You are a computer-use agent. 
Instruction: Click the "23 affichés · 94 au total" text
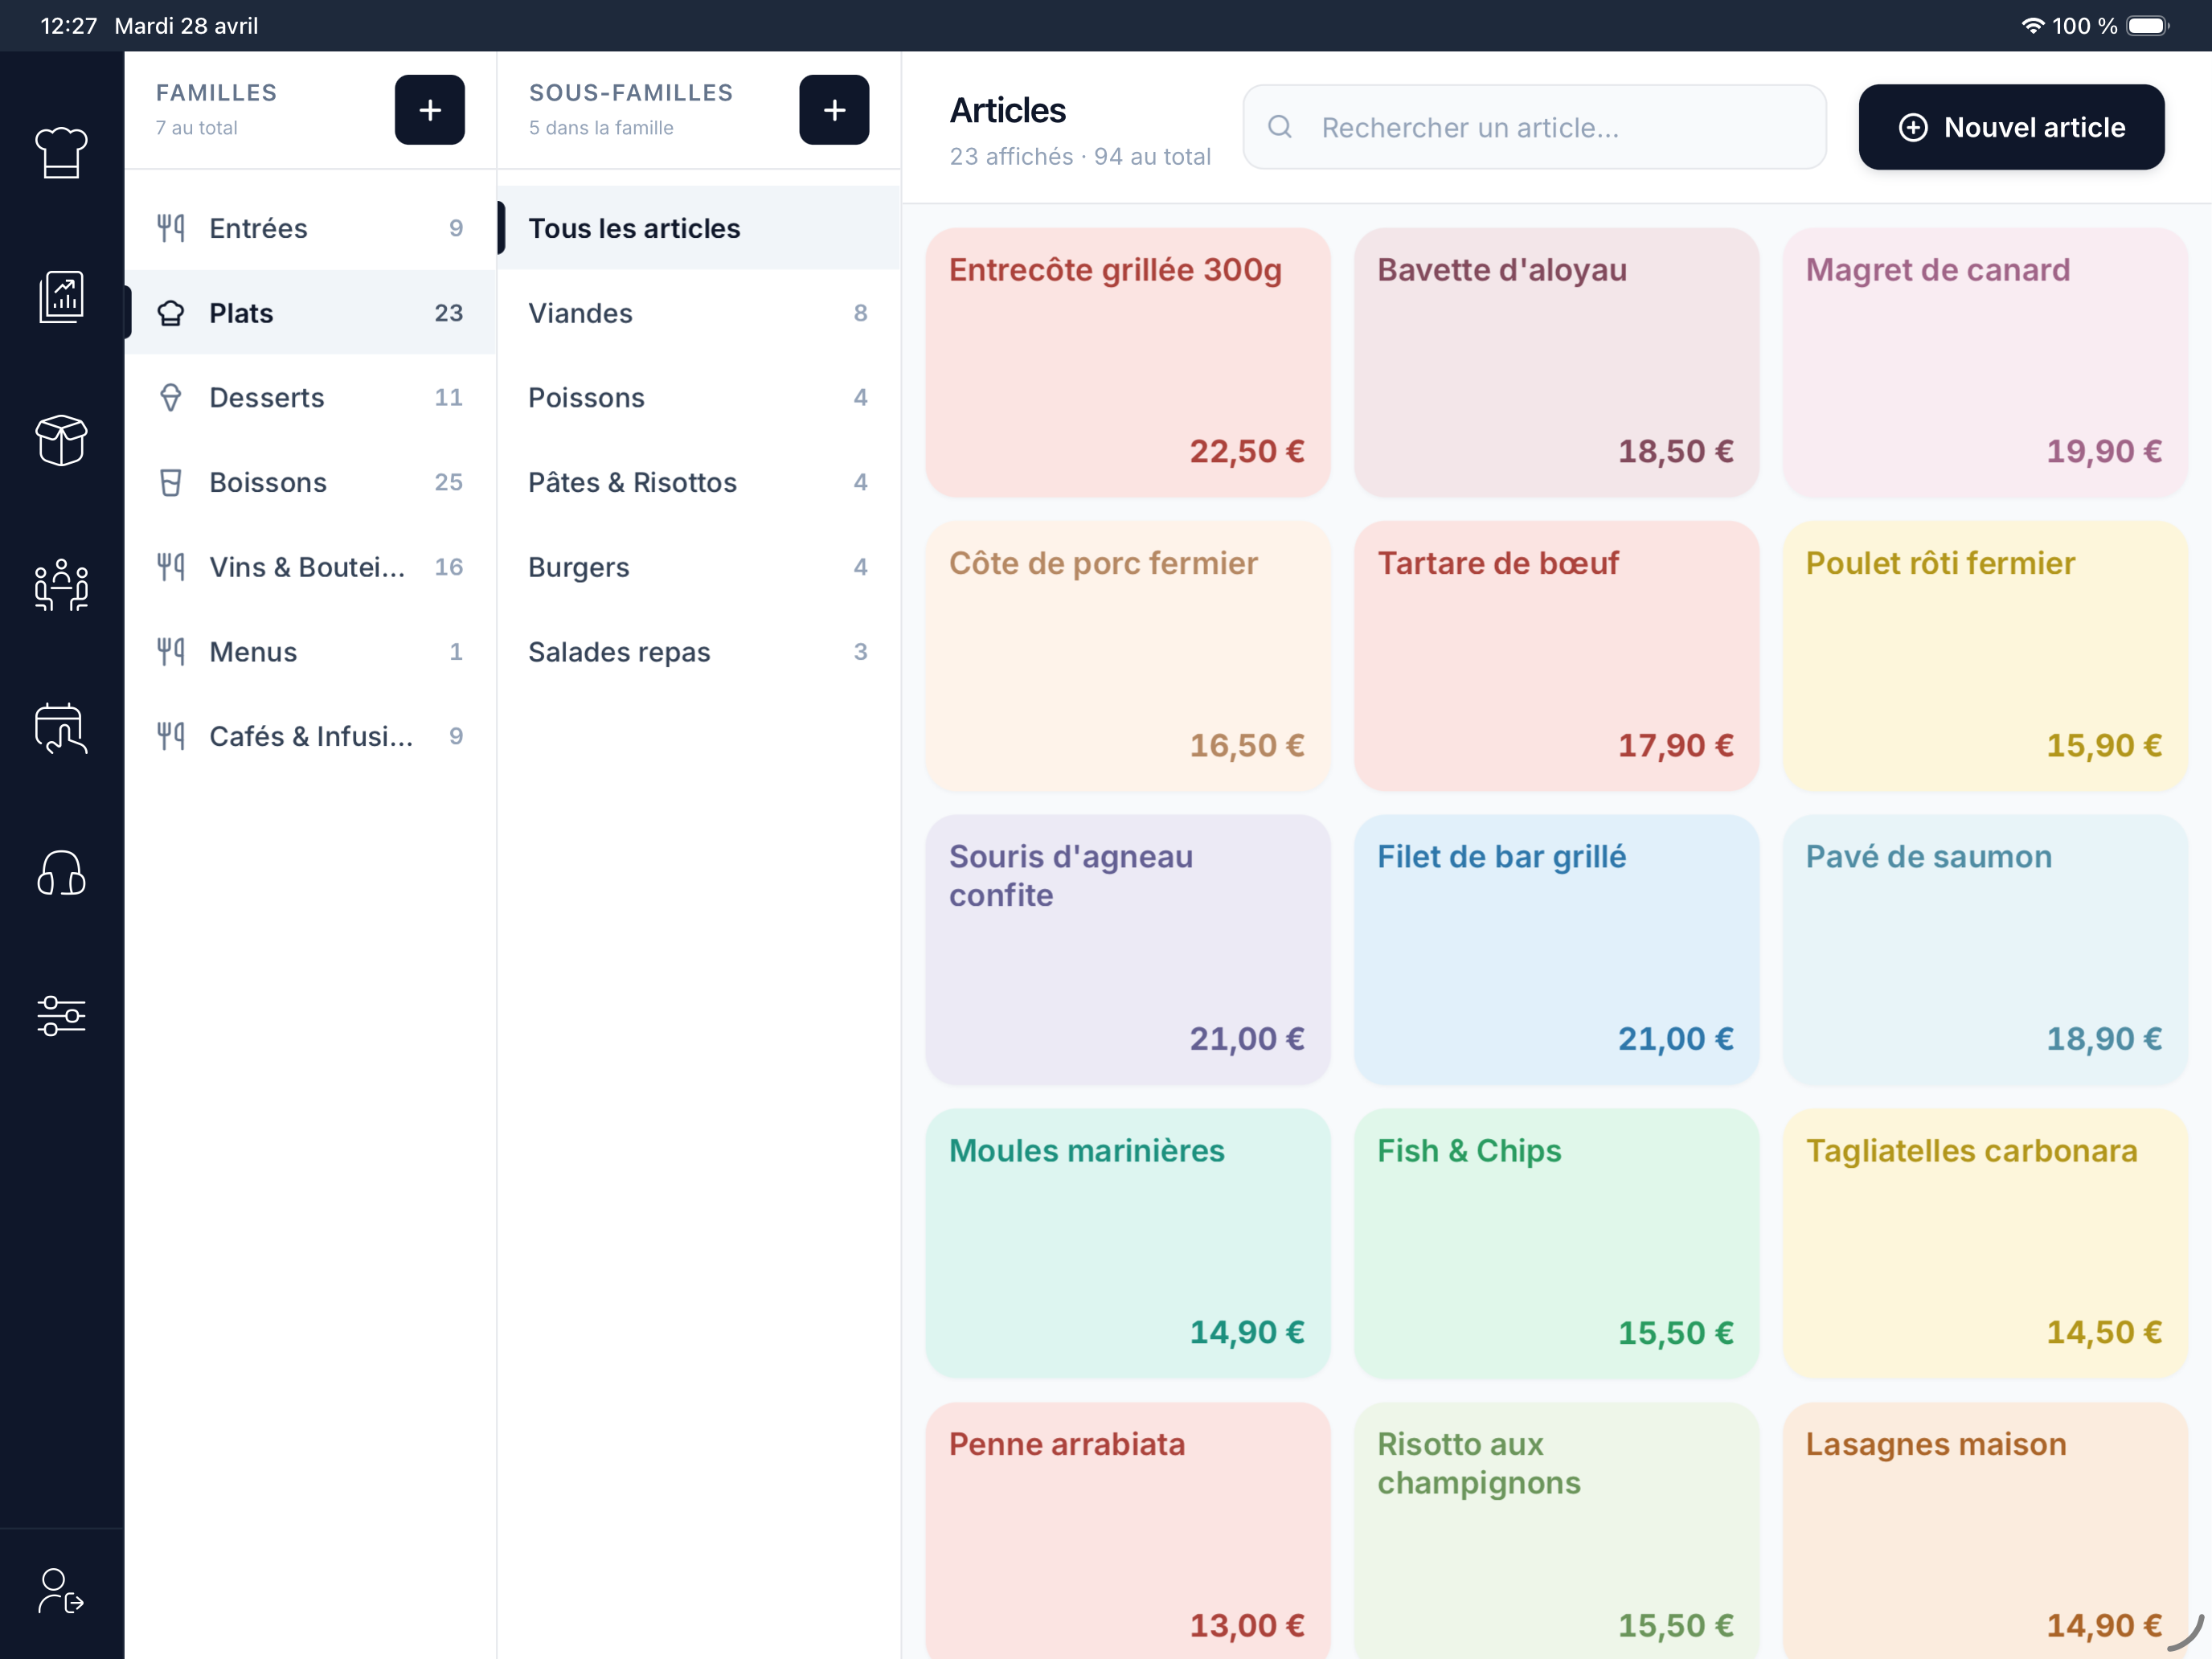coord(1080,157)
